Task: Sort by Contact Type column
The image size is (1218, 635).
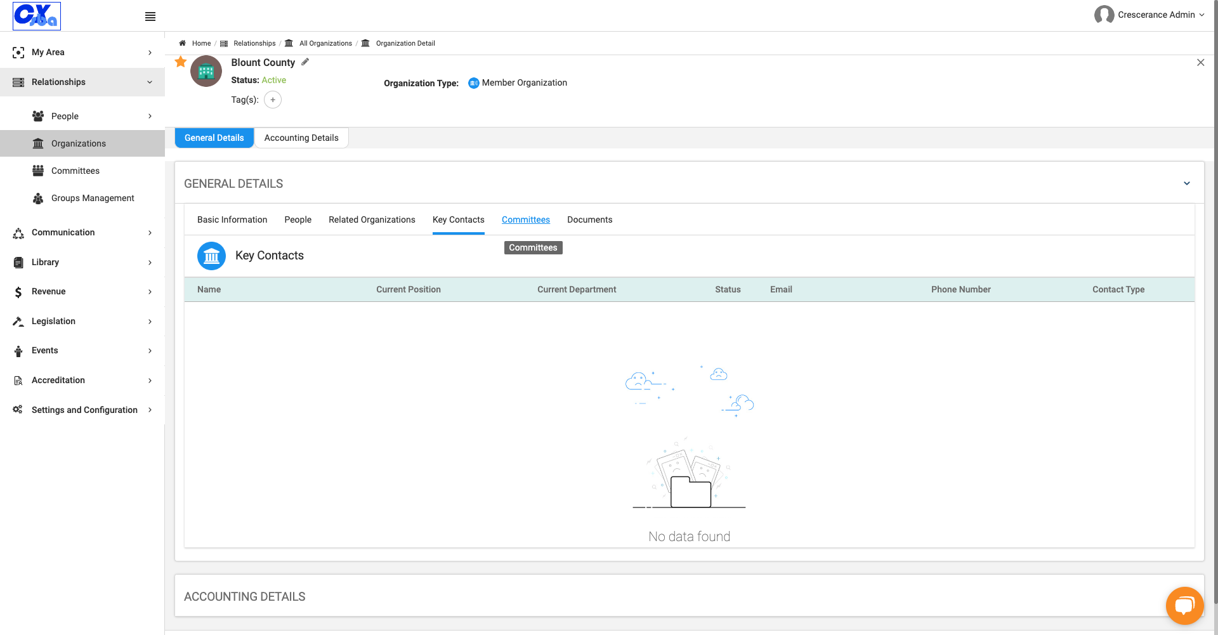Action: point(1118,289)
